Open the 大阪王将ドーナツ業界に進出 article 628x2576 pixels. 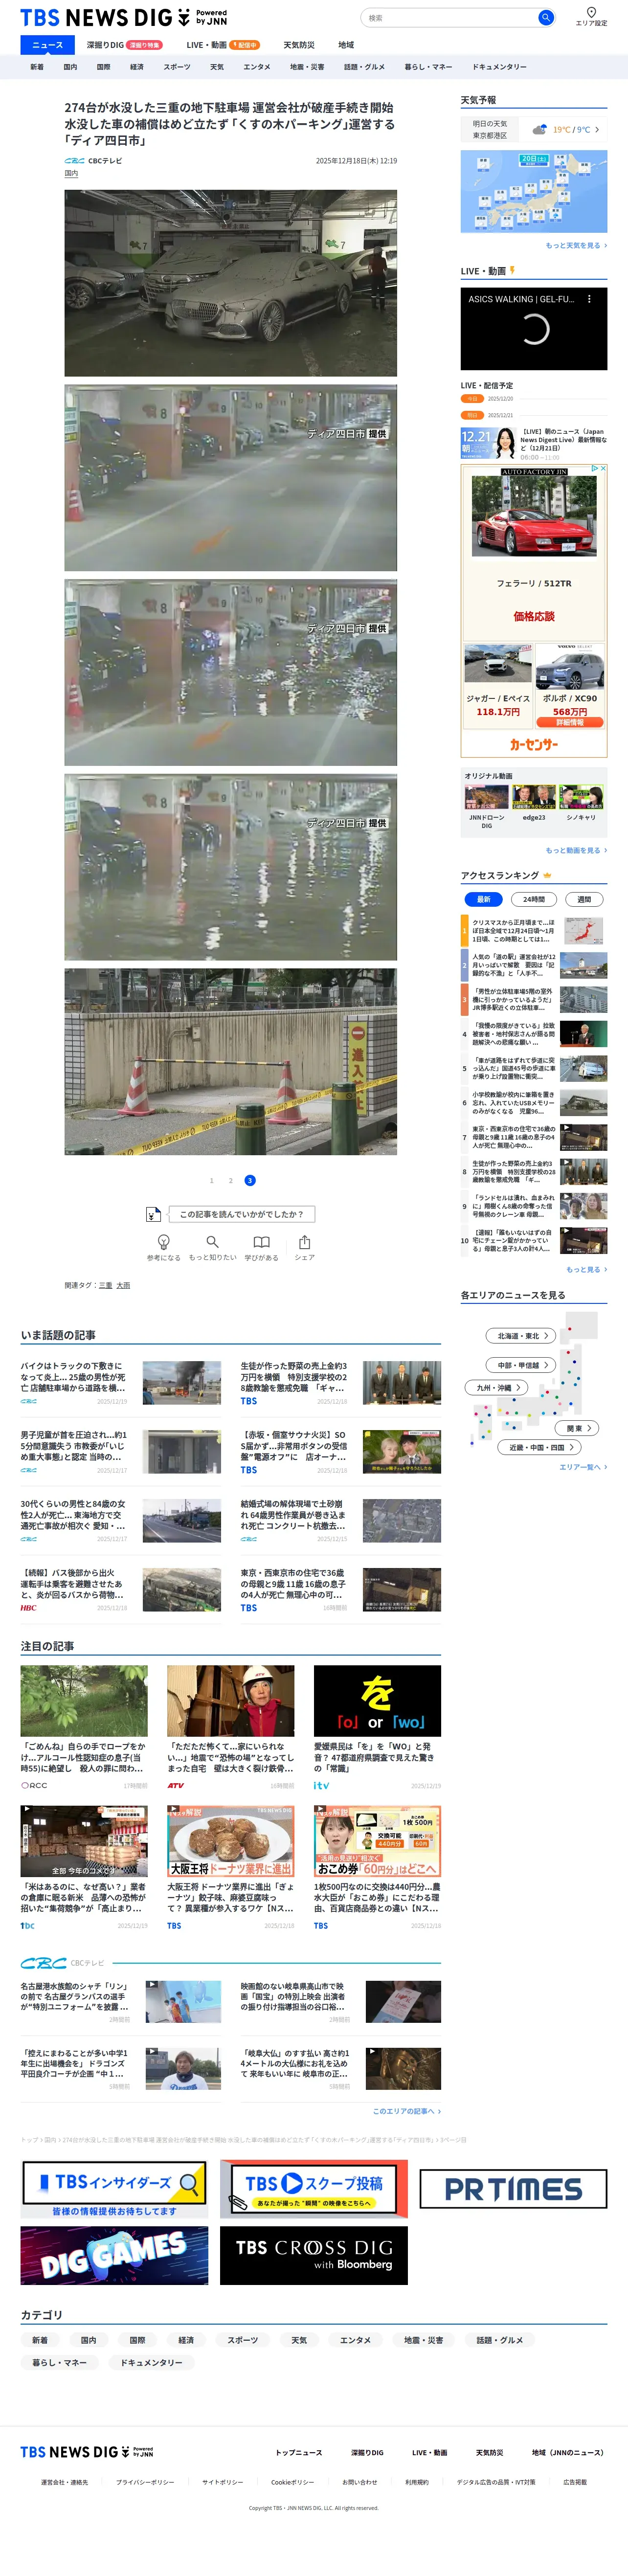point(231,1867)
